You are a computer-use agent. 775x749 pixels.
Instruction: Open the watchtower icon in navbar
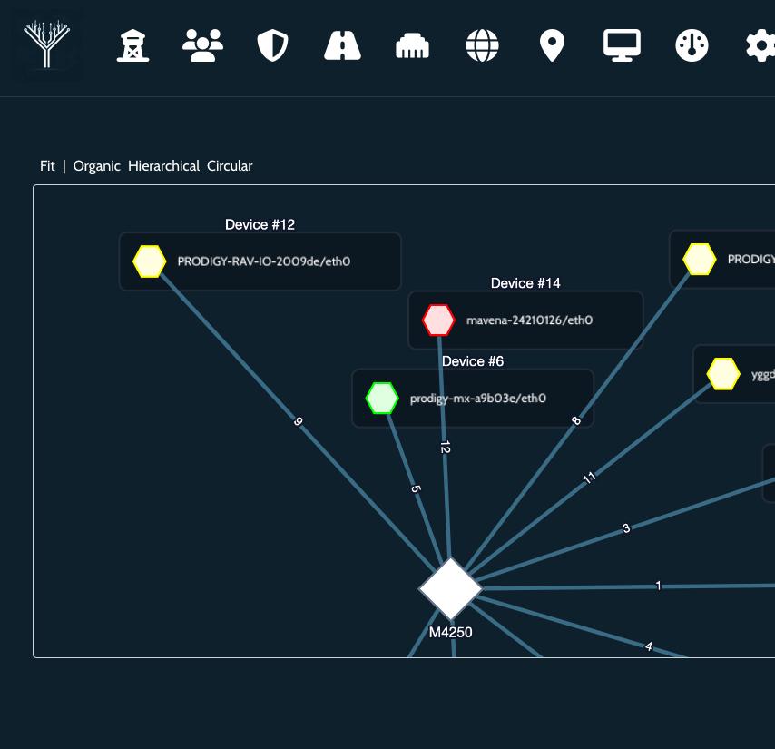click(133, 44)
